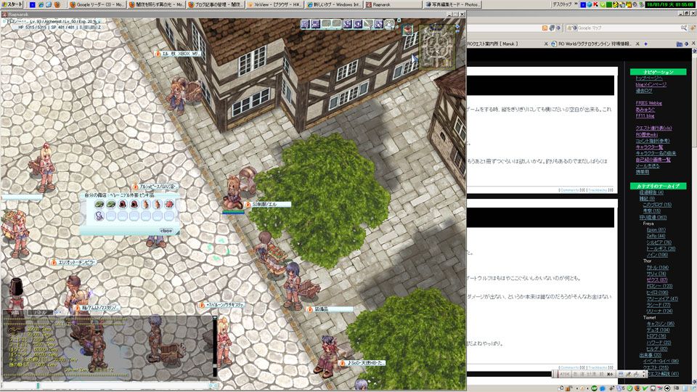The image size is (697, 392).
Task: Open the FF11 blog link
Action: click(645, 115)
